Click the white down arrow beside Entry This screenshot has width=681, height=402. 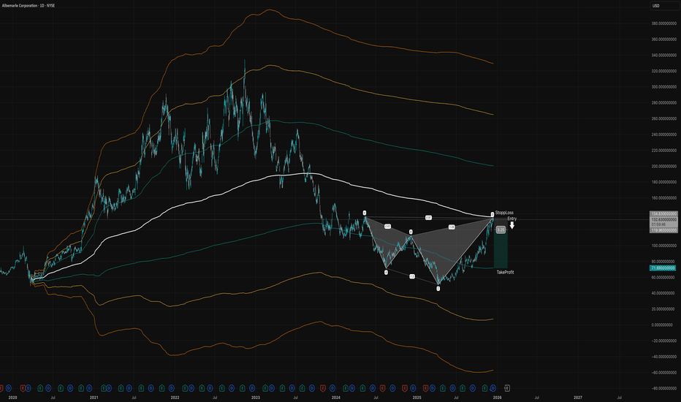click(512, 226)
